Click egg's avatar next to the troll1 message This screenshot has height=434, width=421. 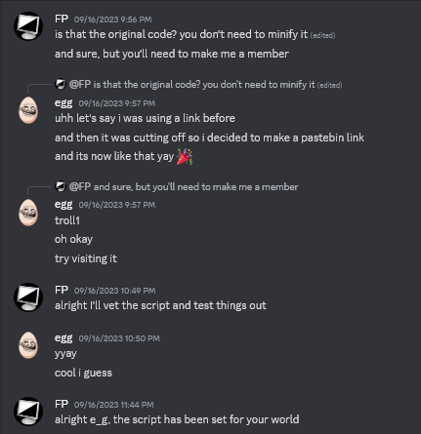(28, 213)
